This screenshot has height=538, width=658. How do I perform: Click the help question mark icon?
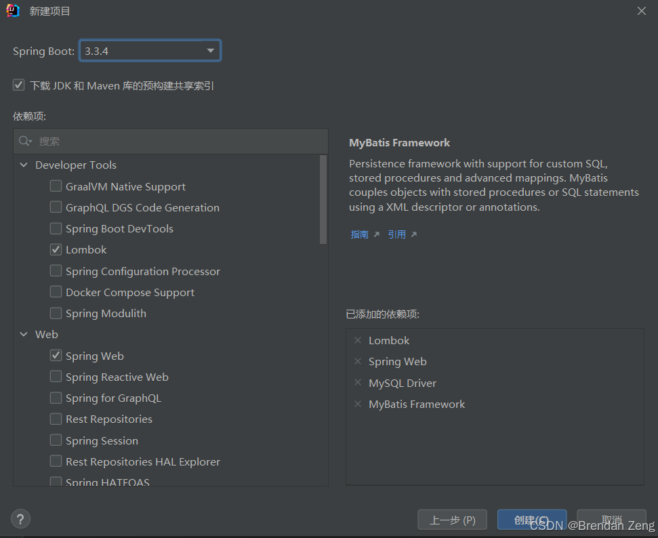[x=20, y=519]
